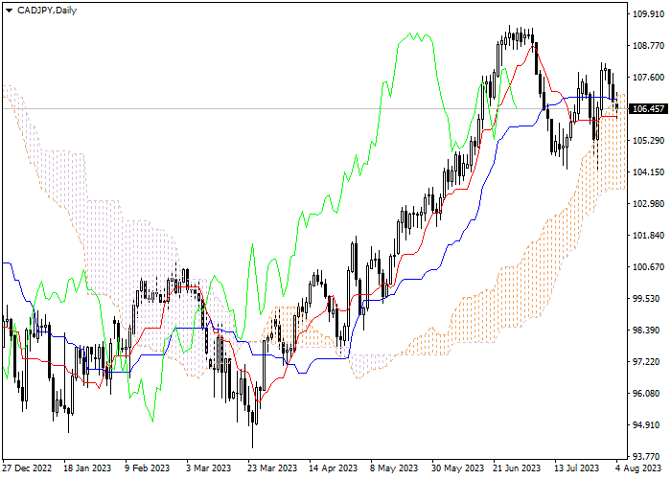This screenshot has height=479, width=671.
Task: Select price level 105.290 on the scale
Action: (x=648, y=141)
